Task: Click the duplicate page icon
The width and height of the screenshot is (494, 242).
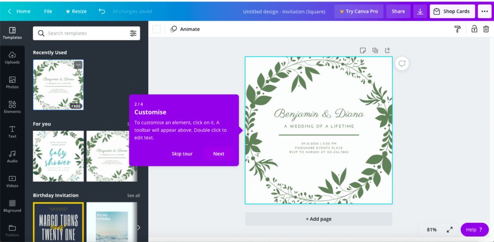Action: pyautogui.click(x=375, y=50)
